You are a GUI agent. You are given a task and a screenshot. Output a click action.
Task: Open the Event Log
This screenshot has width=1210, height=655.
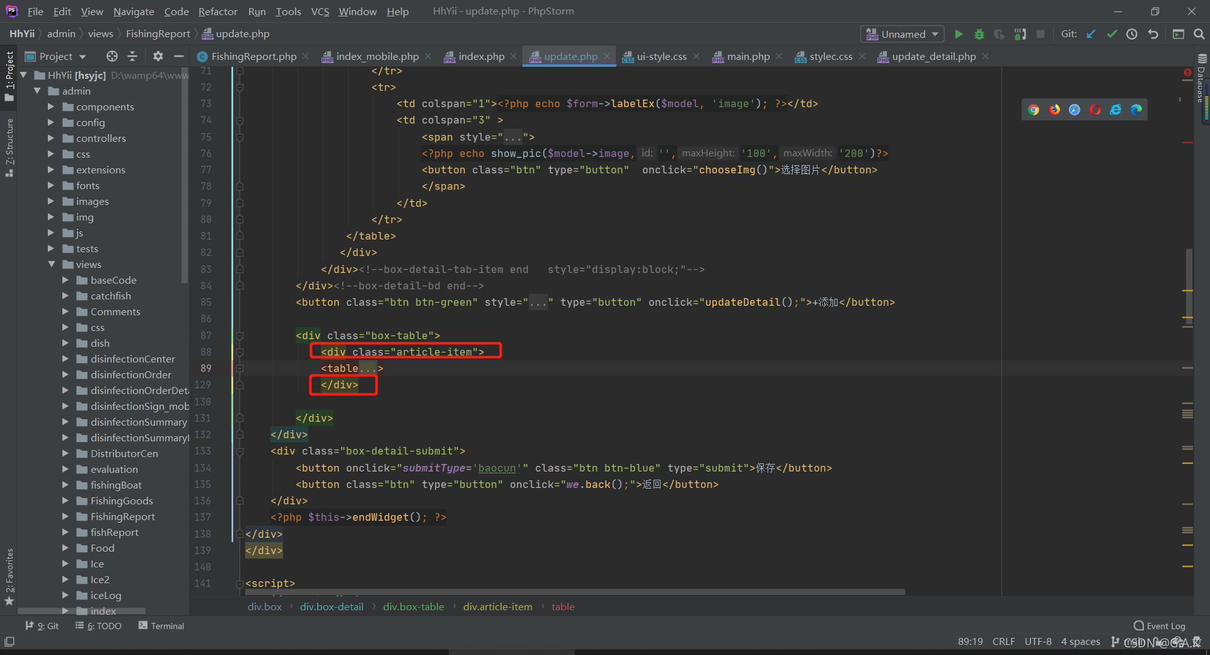coord(1160,626)
